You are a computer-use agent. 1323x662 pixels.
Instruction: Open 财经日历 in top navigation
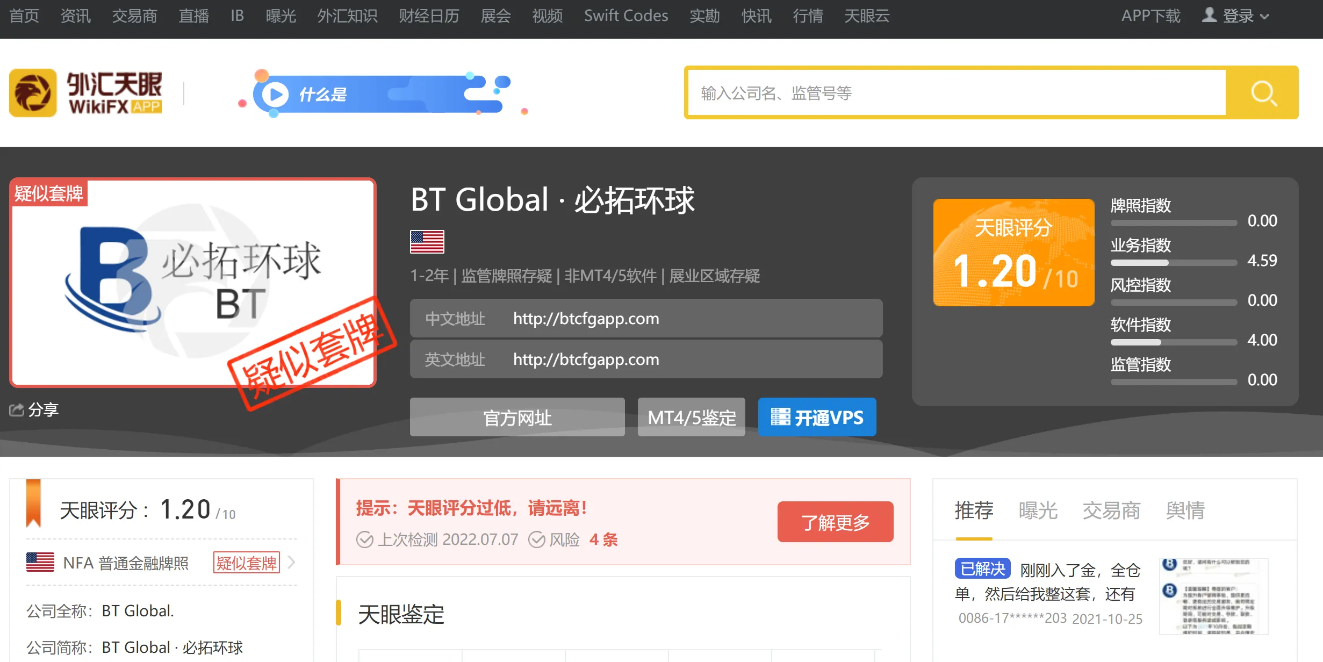(429, 16)
